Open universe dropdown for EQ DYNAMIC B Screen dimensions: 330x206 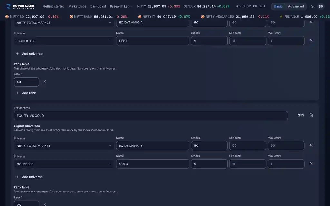(x=63, y=146)
